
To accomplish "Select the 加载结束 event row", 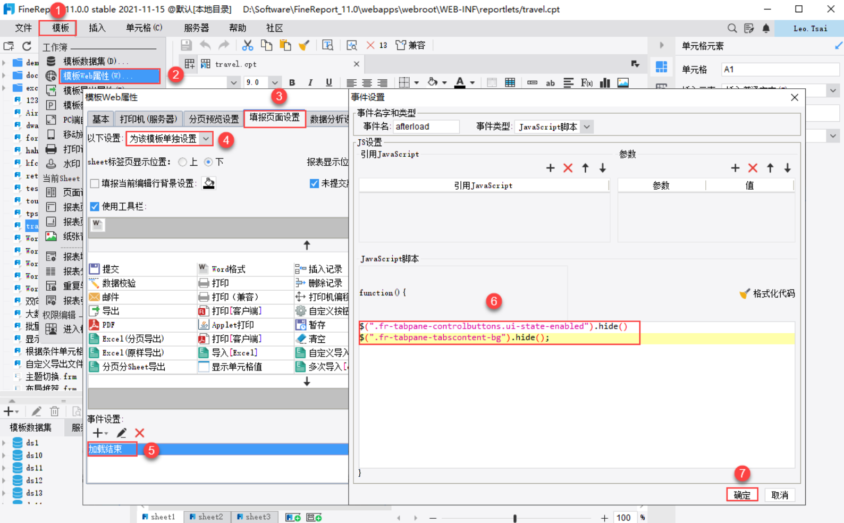I will tap(218, 449).
